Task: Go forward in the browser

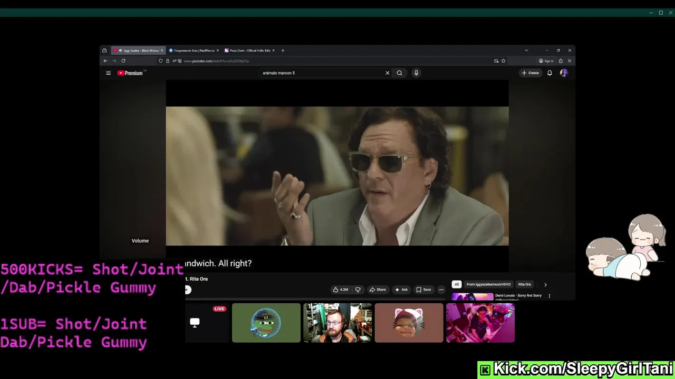Action: pyautogui.click(x=114, y=61)
